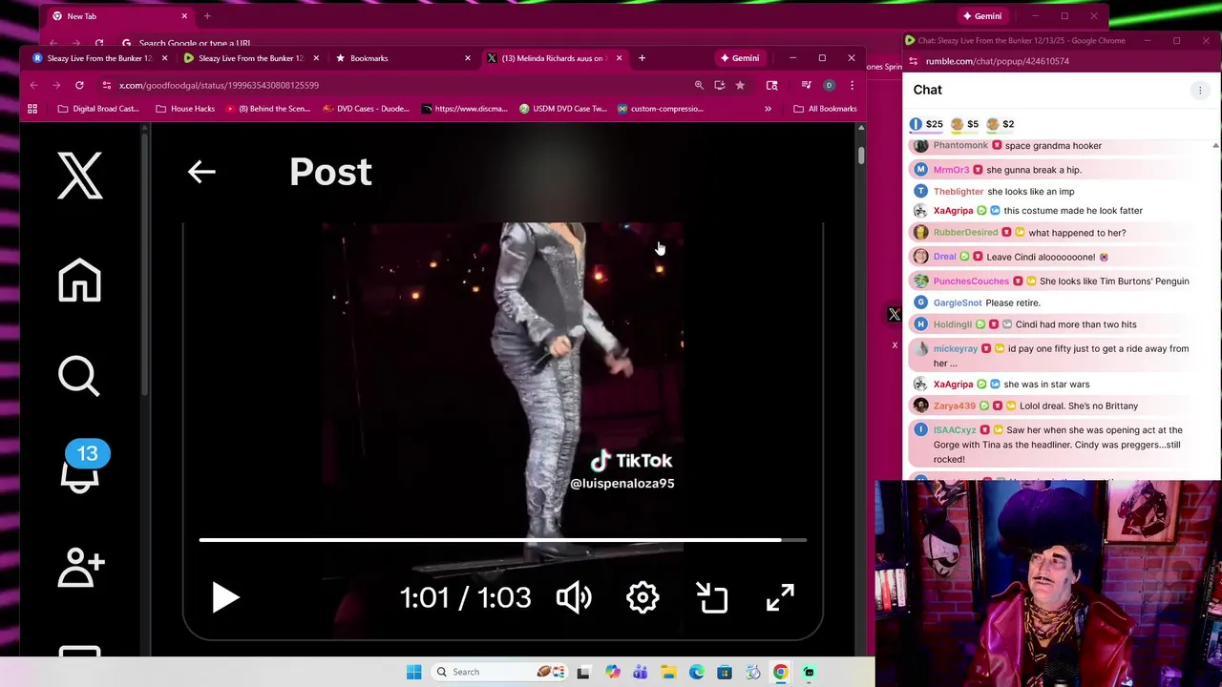This screenshot has width=1222, height=687.
Task: Click username GargleSnot in chat
Action: coord(957,303)
